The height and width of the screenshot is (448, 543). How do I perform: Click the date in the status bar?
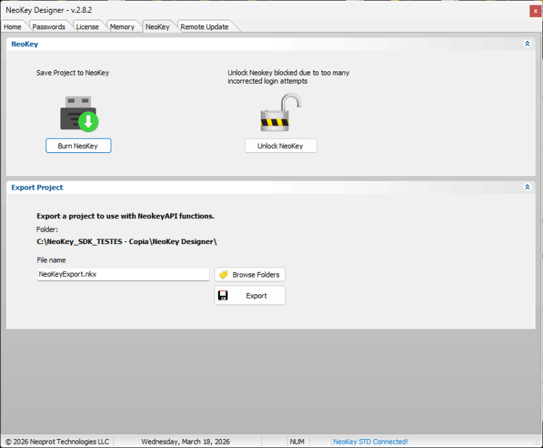coord(185,441)
